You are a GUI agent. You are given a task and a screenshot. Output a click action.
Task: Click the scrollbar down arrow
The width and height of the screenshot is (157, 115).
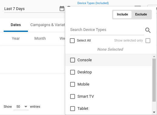pyautogui.click(x=154, y=112)
